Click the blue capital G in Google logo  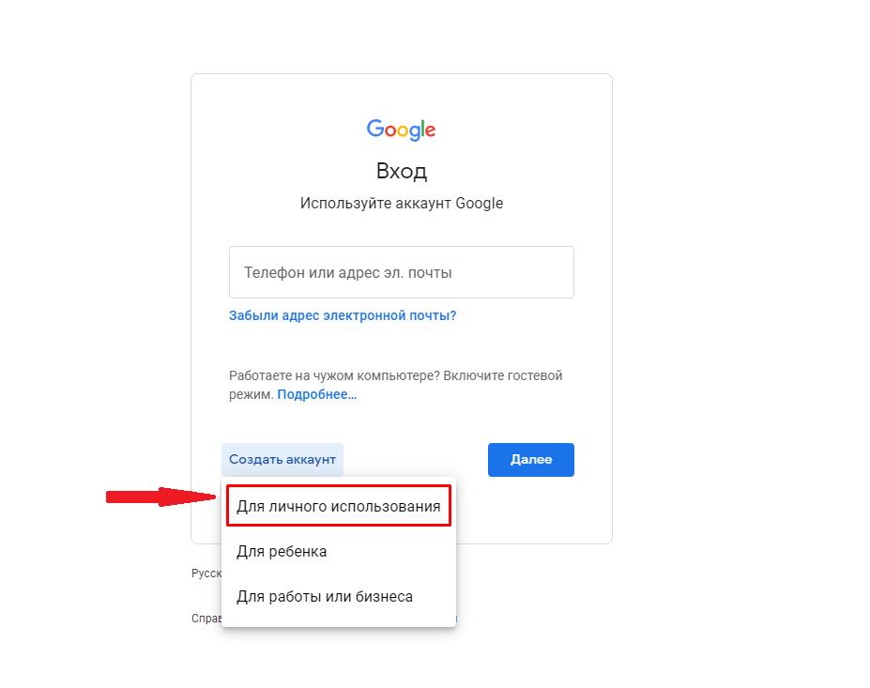pos(375,129)
